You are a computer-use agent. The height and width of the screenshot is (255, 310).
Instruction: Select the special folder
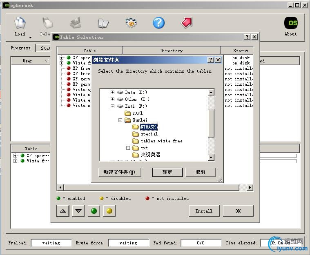pyautogui.click(x=149, y=134)
